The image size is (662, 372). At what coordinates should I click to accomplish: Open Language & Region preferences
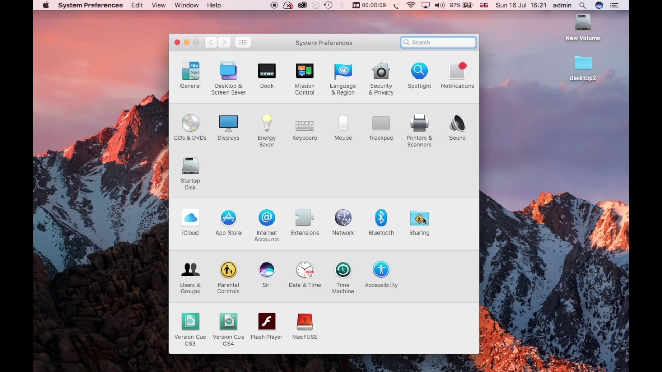343,79
